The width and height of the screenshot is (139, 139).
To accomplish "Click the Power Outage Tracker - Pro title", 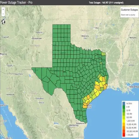I will click(x=16, y=2).
